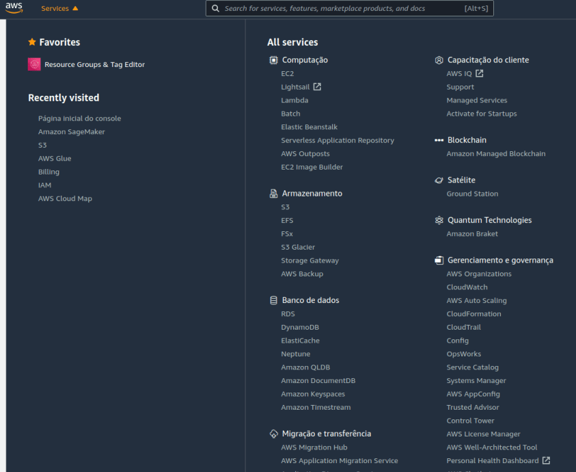Go to Billing from Recently visited
The image size is (576, 472).
click(x=49, y=172)
